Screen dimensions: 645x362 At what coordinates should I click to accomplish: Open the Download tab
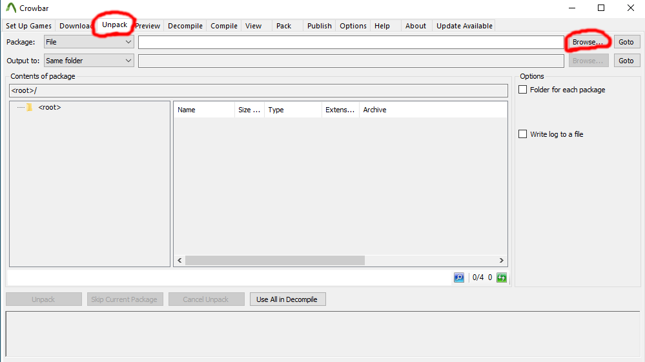(76, 26)
